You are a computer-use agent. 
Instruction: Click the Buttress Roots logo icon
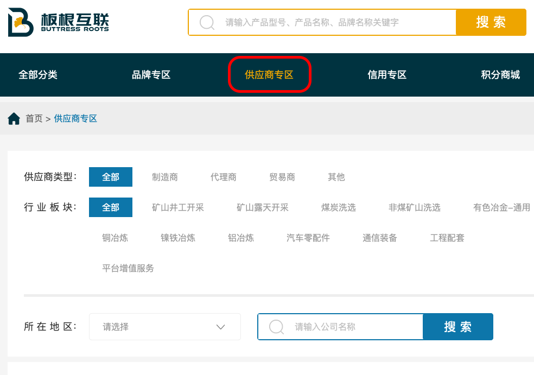pos(21,22)
